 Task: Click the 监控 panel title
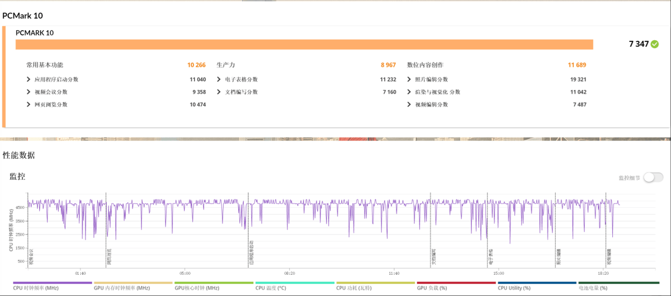coord(17,176)
